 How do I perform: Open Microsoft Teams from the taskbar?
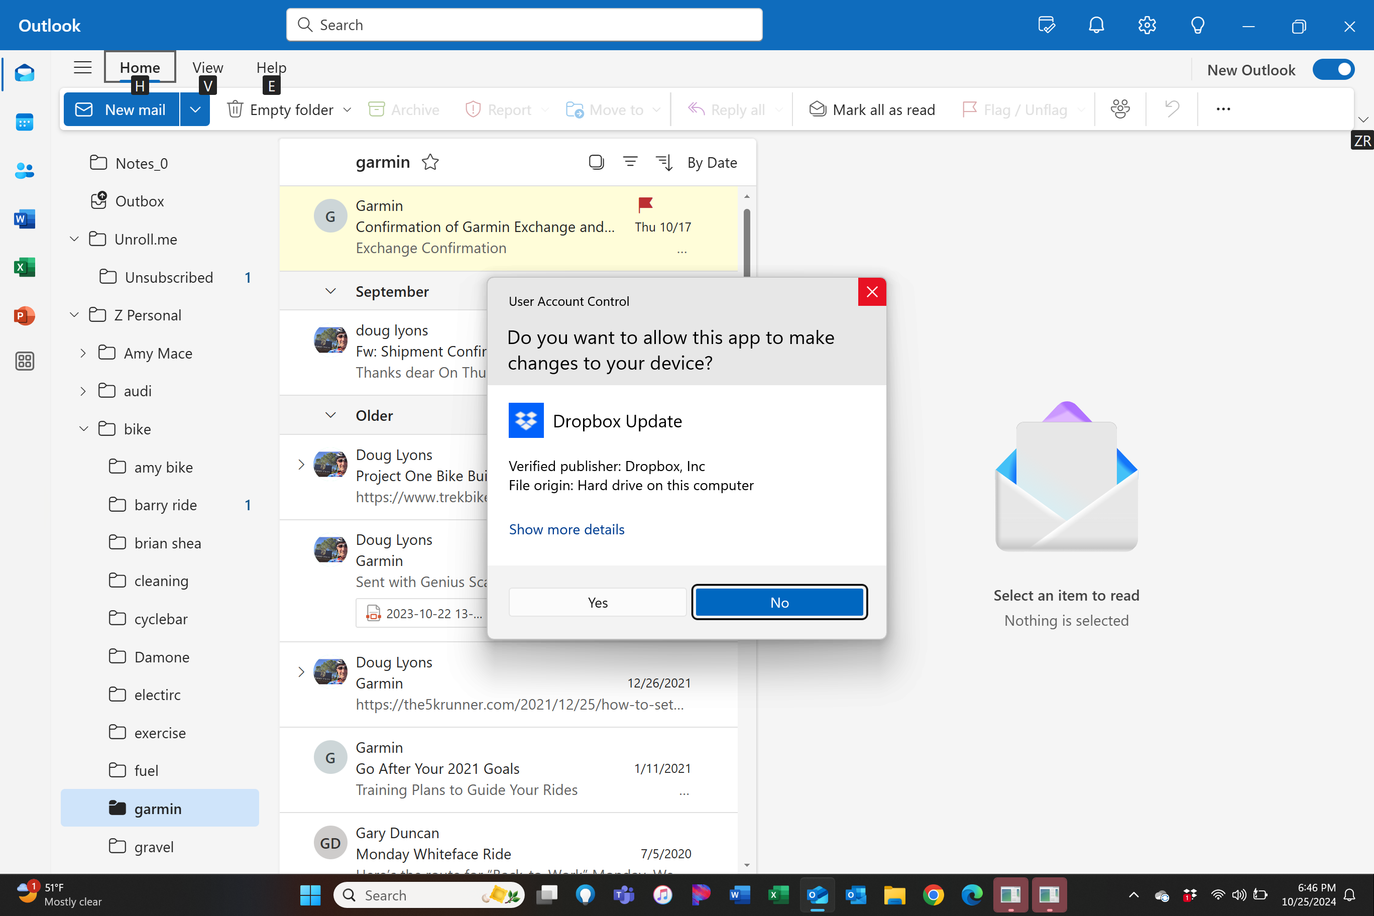623,895
